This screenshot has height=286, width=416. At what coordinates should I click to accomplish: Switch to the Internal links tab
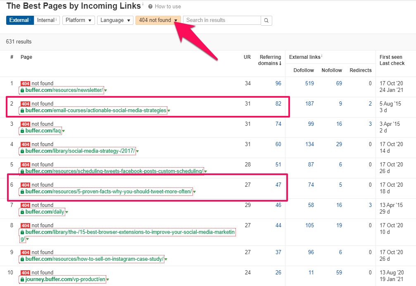tap(47, 20)
